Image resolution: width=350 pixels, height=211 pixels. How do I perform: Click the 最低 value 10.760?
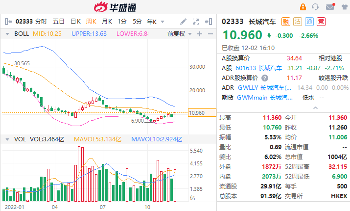point(272,128)
